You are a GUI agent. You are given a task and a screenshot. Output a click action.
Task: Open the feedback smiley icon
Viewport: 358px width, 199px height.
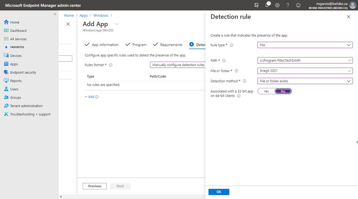tap(298, 5)
